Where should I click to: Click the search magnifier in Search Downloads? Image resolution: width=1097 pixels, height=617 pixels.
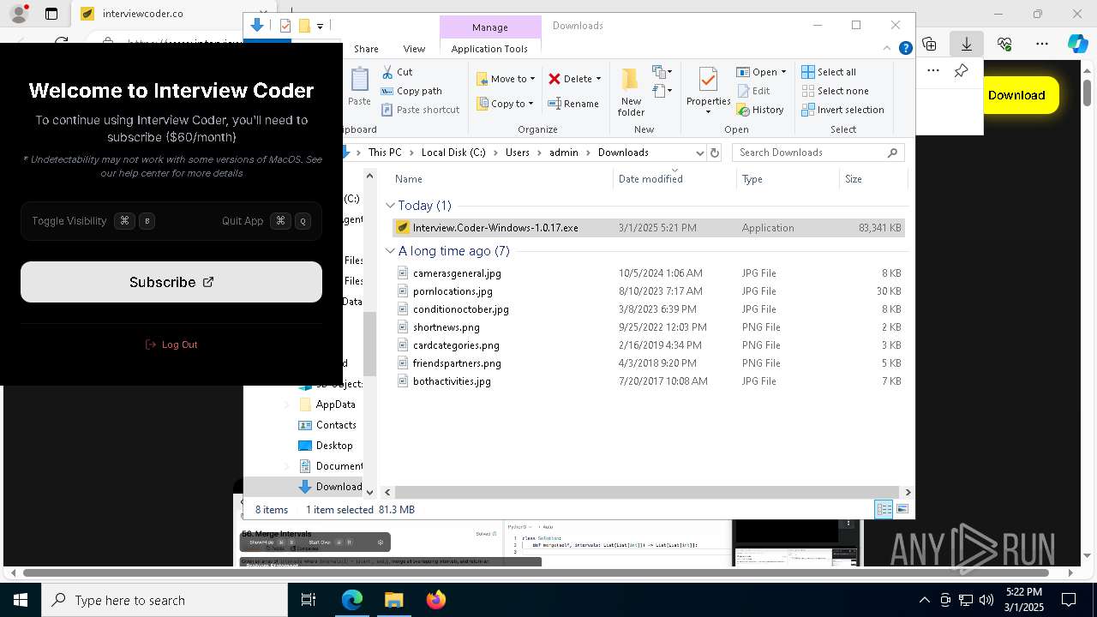coord(892,153)
